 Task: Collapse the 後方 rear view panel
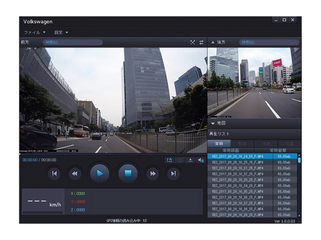[x=213, y=42]
